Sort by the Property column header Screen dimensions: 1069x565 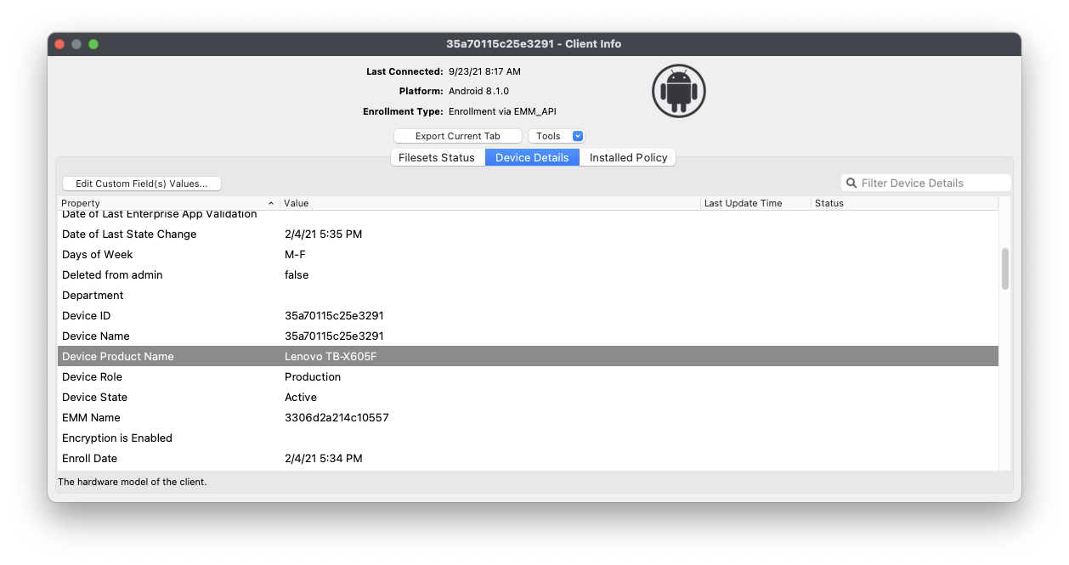tap(168, 203)
